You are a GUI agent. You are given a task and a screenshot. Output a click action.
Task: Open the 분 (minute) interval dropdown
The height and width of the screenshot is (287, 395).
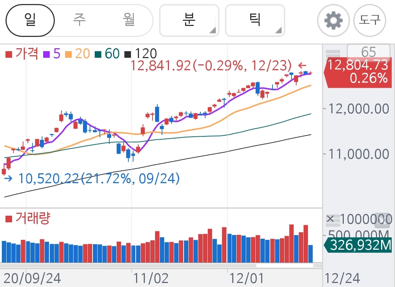pyautogui.click(x=189, y=20)
